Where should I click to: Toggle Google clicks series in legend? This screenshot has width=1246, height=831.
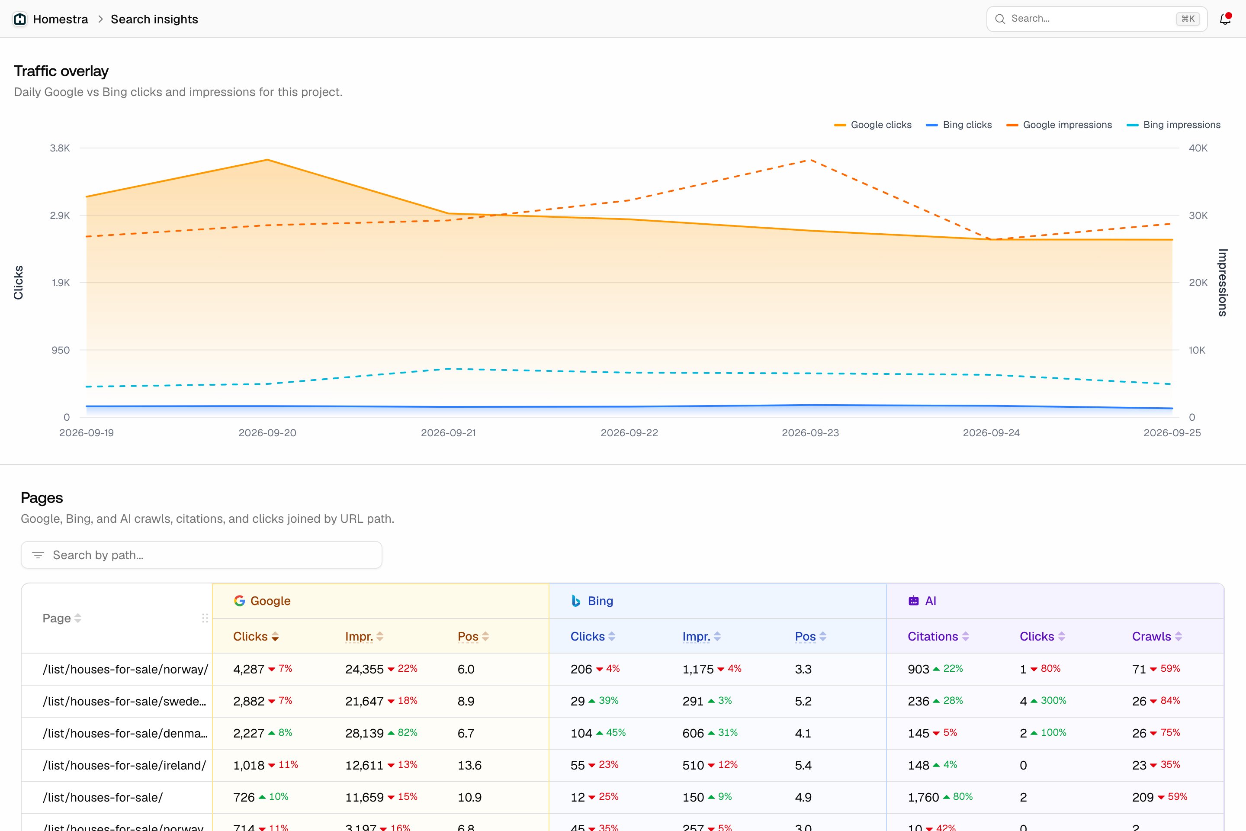point(873,125)
